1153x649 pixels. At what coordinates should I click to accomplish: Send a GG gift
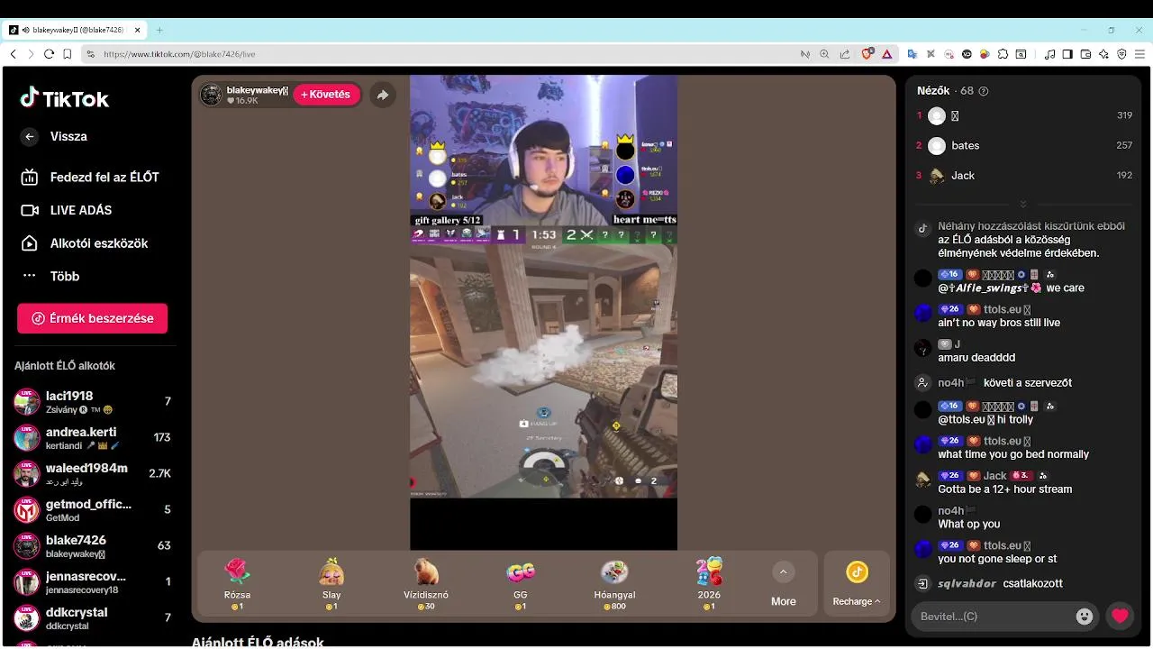521,583
